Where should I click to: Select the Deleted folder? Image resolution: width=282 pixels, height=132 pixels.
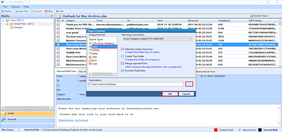[16, 28]
